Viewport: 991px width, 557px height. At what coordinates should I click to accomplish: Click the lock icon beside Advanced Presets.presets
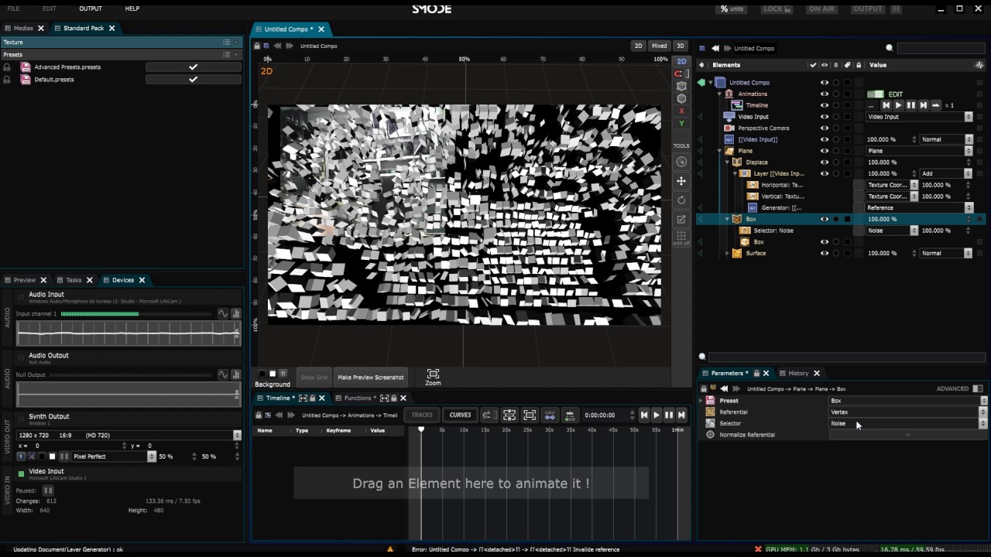(7, 67)
